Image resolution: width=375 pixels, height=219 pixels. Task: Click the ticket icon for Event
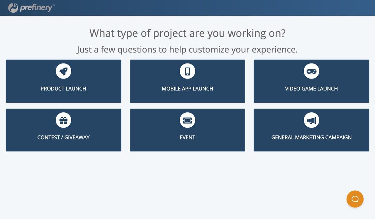pos(187,120)
